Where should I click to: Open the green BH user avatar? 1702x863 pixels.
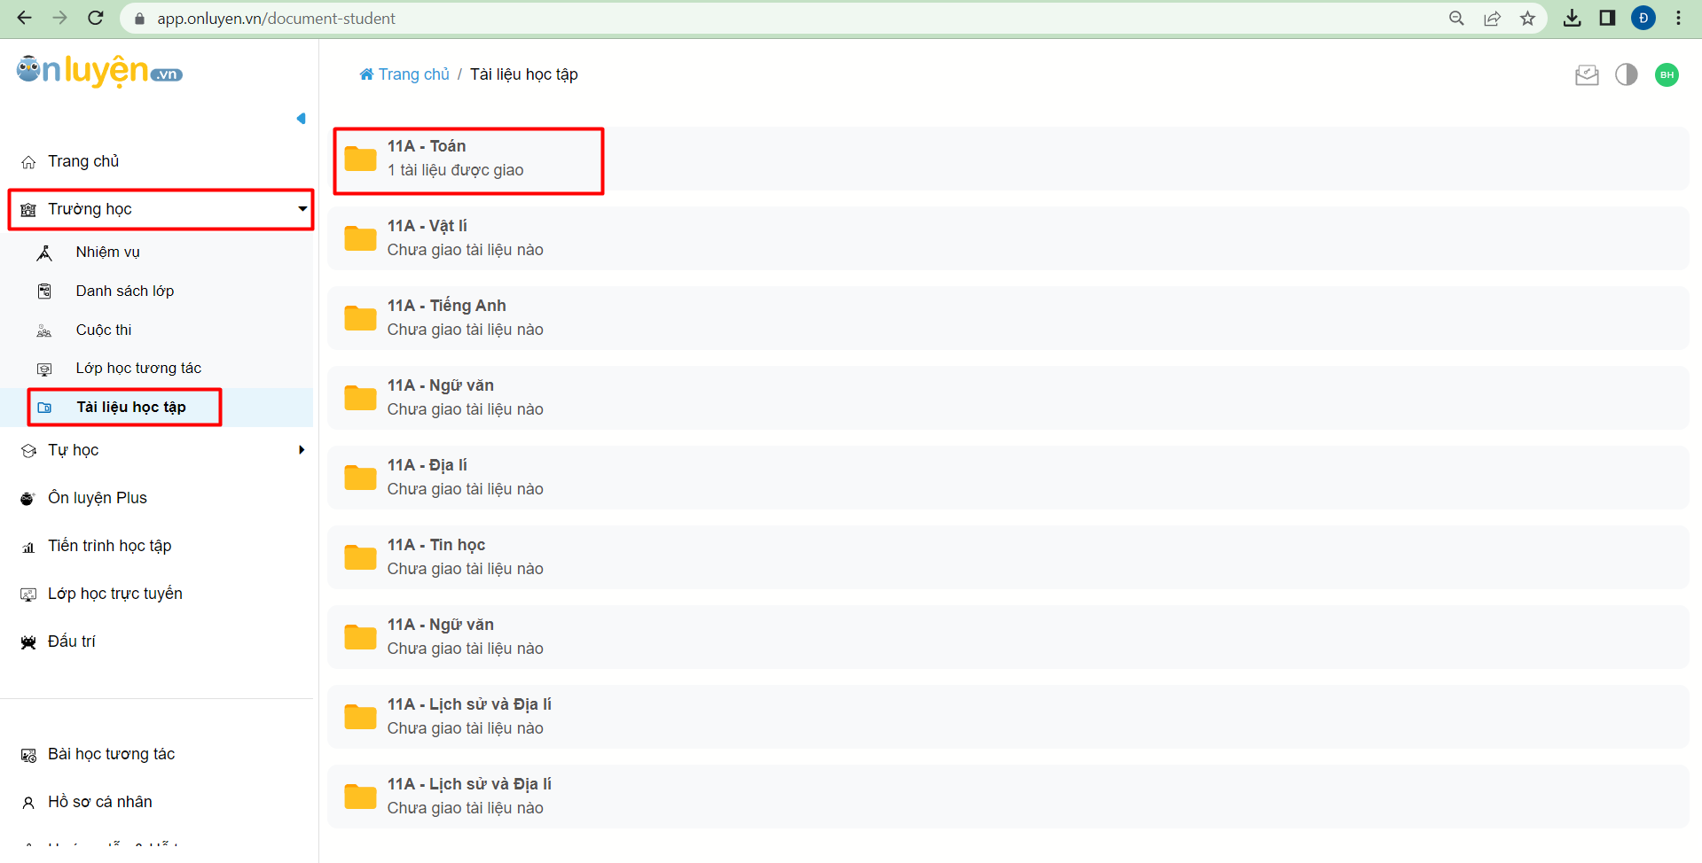[1667, 74]
